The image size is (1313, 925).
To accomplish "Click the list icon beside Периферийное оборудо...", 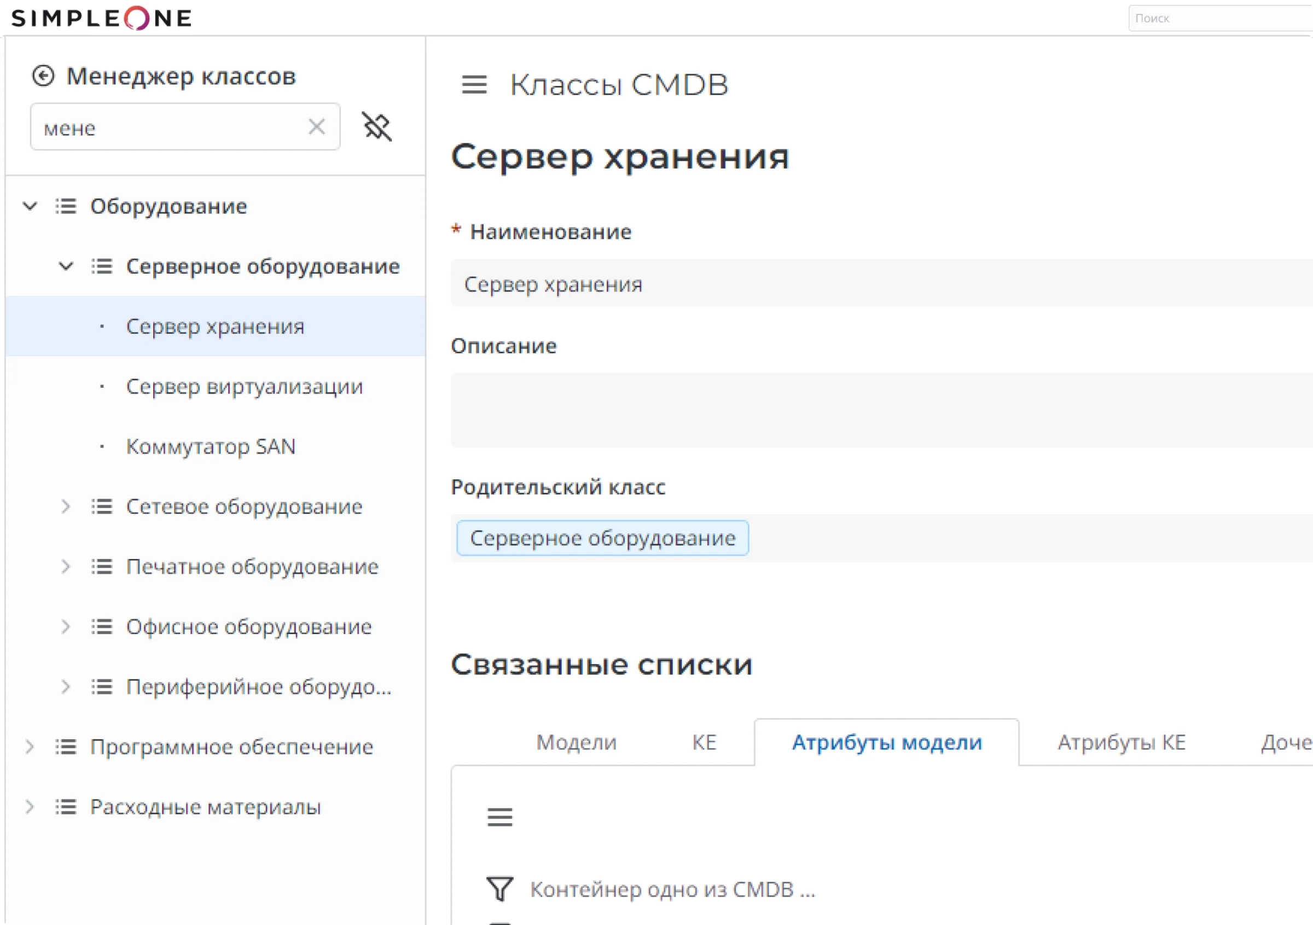I will click(x=102, y=687).
